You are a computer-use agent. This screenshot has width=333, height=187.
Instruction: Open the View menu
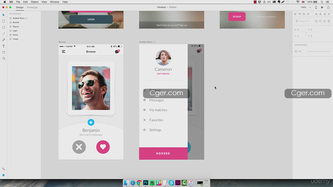tap(44, 2)
